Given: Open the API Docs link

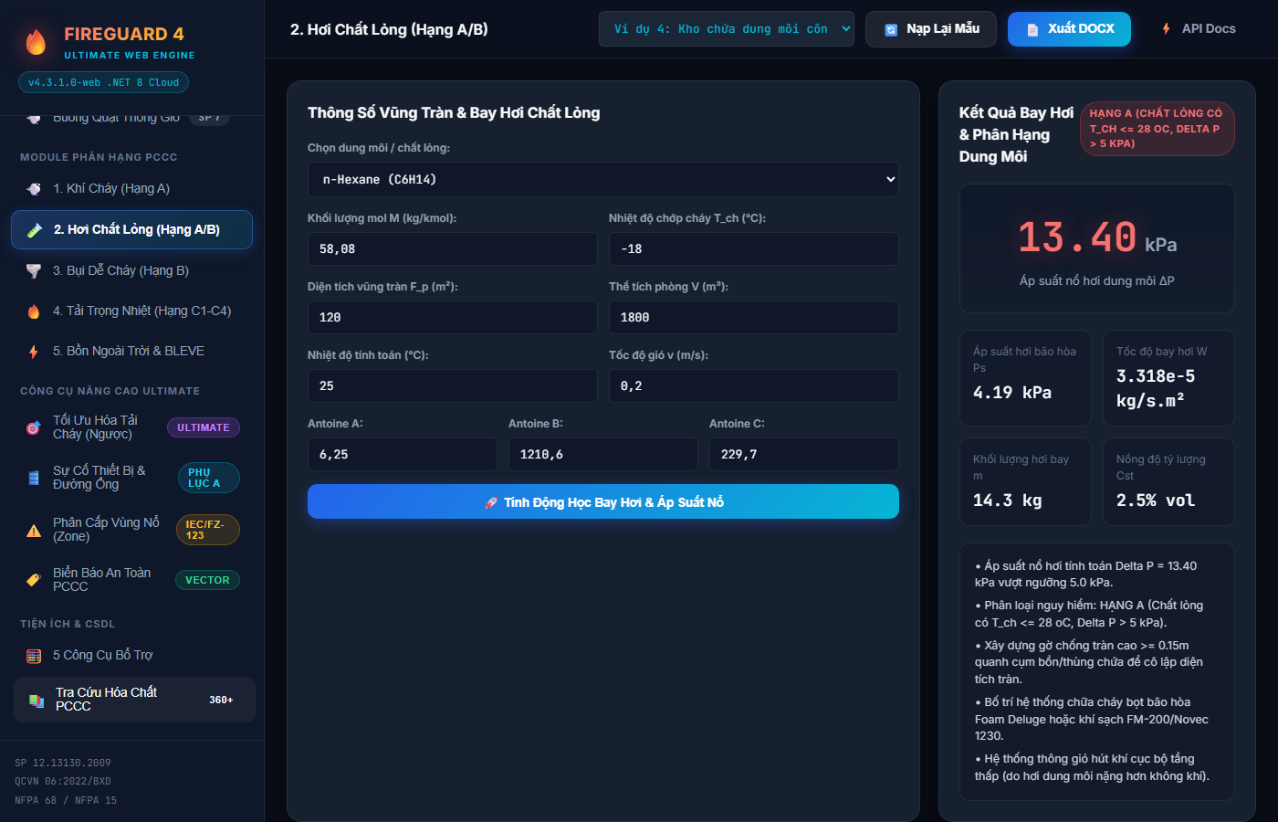Looking at the screenshot, I should 1199,29.
